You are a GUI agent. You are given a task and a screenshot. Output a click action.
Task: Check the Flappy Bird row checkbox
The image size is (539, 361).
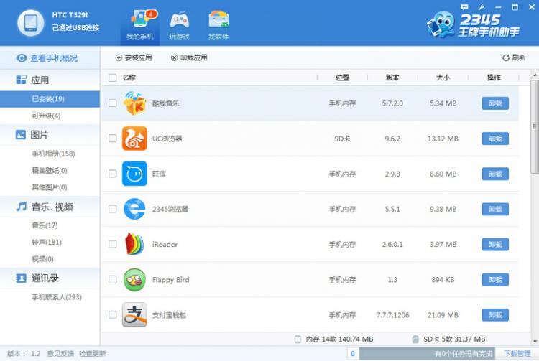112,279
